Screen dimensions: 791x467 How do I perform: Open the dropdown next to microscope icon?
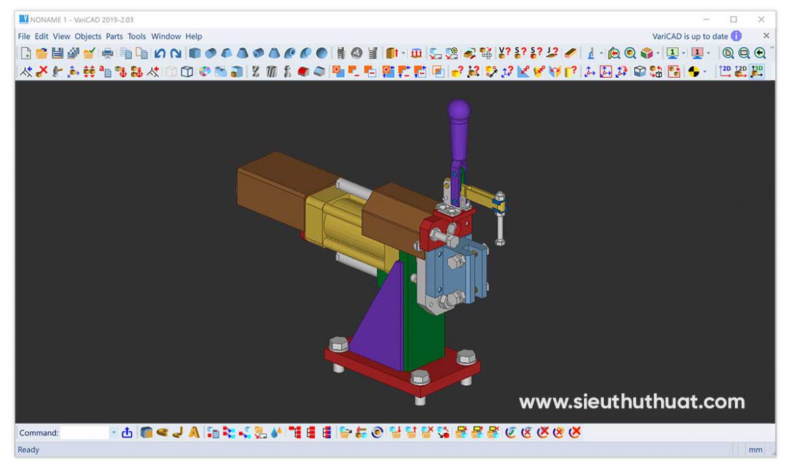[601, 53]
